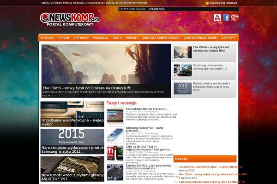
Task: Open the 2015 Podsumowanie roku tile
Action: tap(72, 142)
